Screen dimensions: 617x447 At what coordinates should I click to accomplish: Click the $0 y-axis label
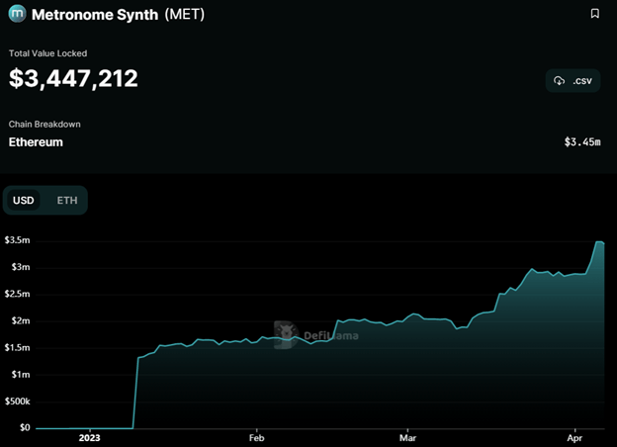click(25, 428)
